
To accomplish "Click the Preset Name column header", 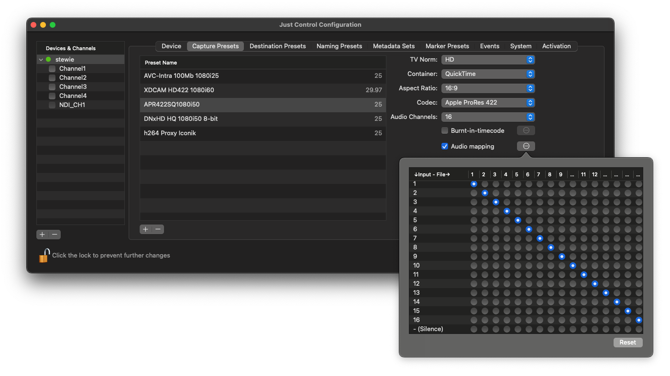I will click(x=263, y=63).
